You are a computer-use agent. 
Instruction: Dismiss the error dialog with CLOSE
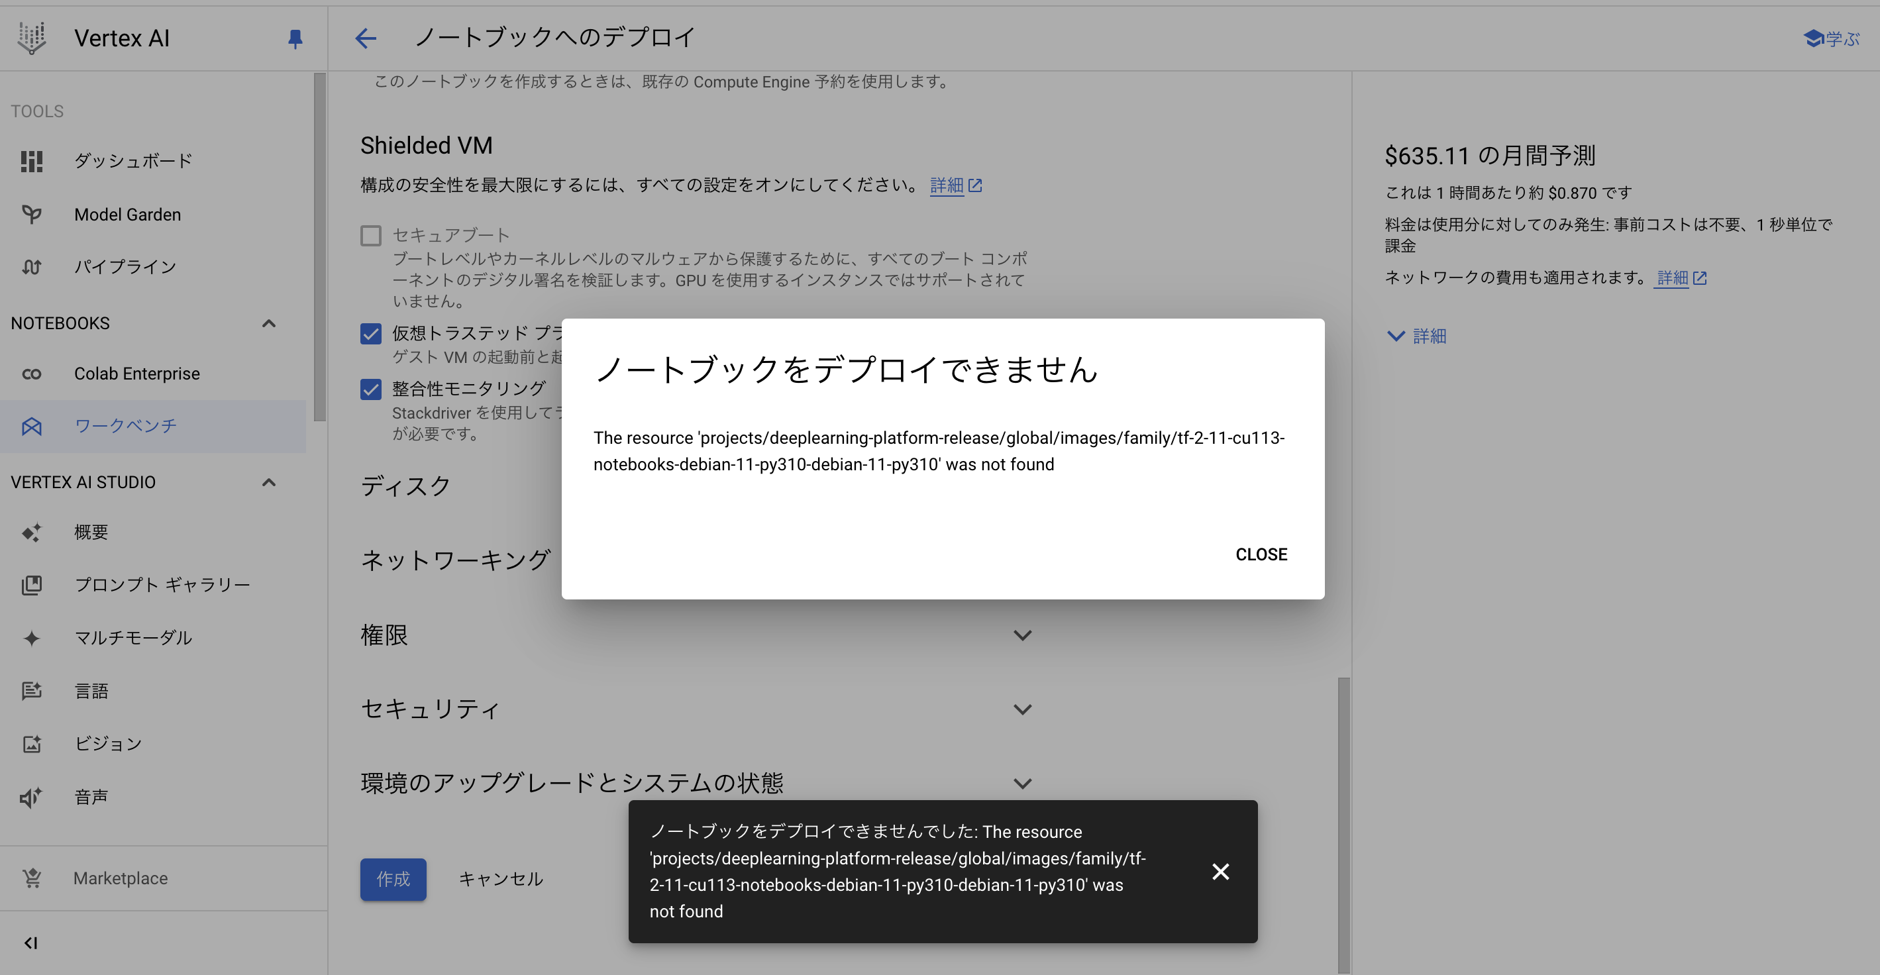(1261, 554)
